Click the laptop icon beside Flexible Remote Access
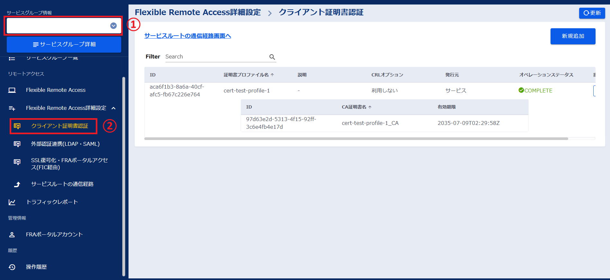Screen dimensions: 610x280 [x=12, y=90]
